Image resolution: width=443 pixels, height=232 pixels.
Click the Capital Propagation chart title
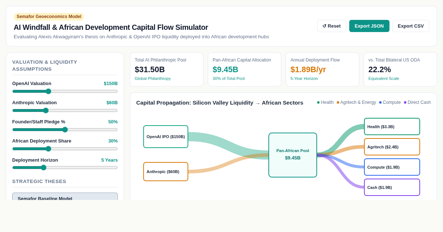click(x=220, y=103)
